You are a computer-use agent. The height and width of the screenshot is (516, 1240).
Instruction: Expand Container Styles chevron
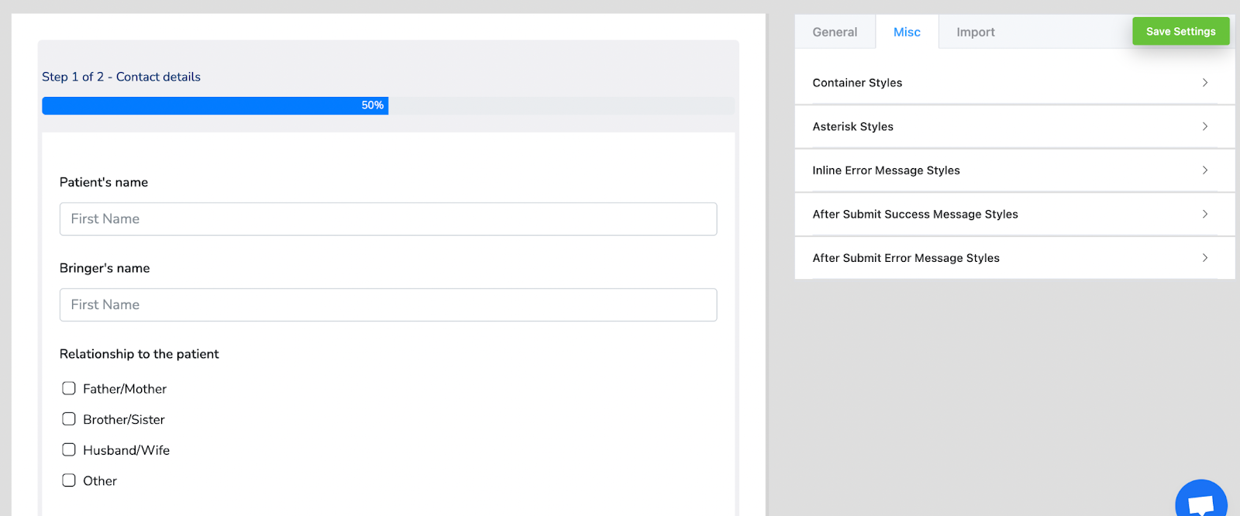(x=1205, y=82)
